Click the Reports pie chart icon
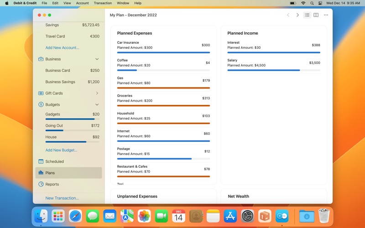Image resolution: width=365 pixels, height=228 pixels. tap(41, 184)
